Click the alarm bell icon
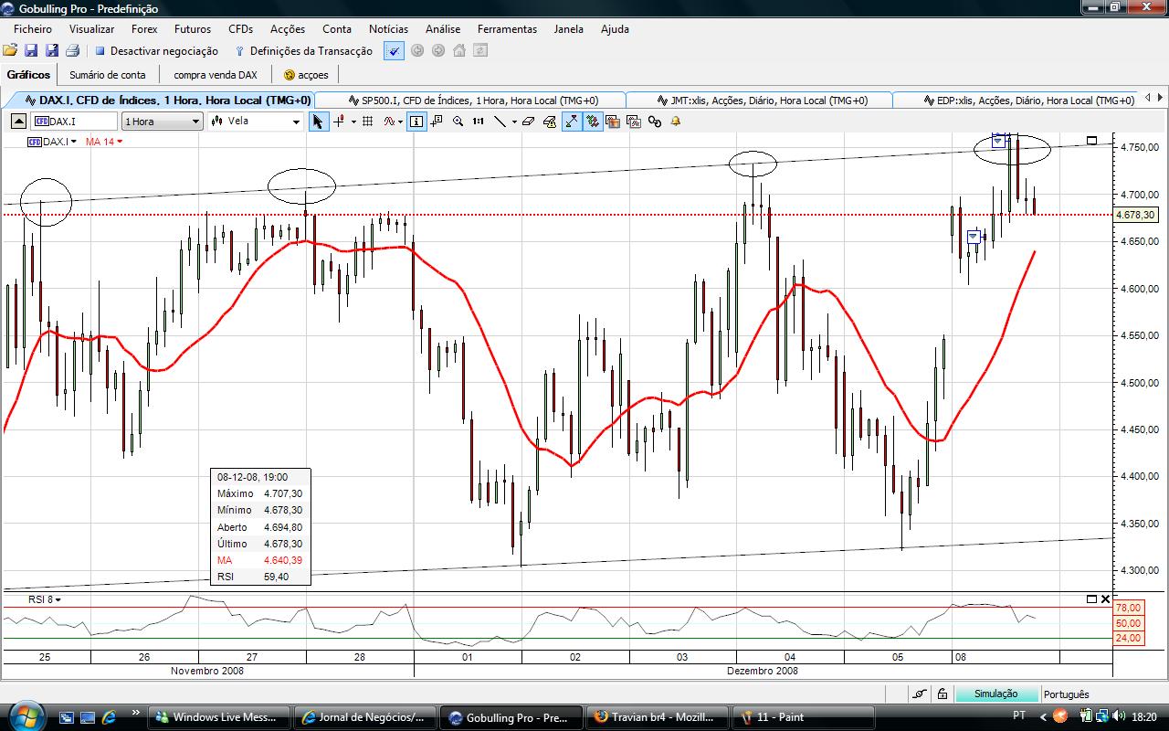Screen dimensions: 1169x731 click(x=676, y=121)
